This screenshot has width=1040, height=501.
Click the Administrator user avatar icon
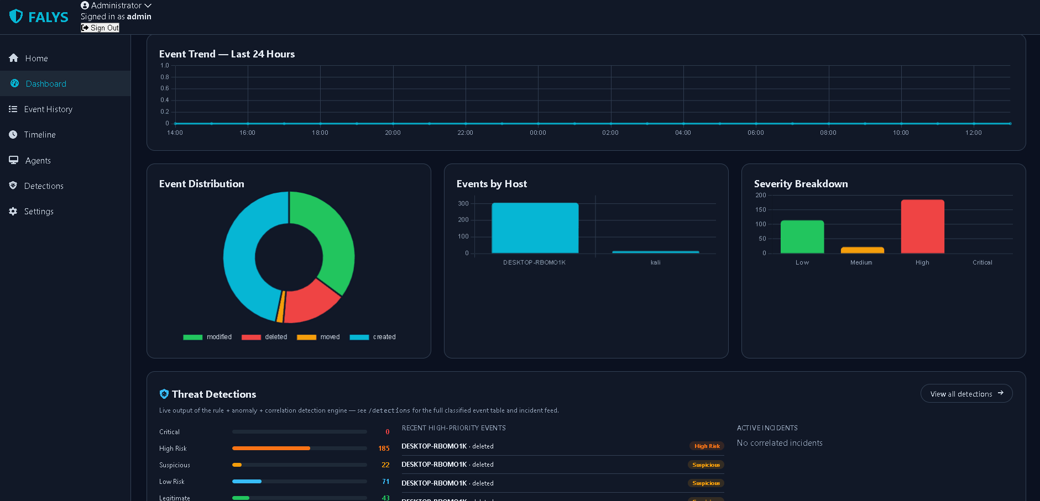click(85, 6)
